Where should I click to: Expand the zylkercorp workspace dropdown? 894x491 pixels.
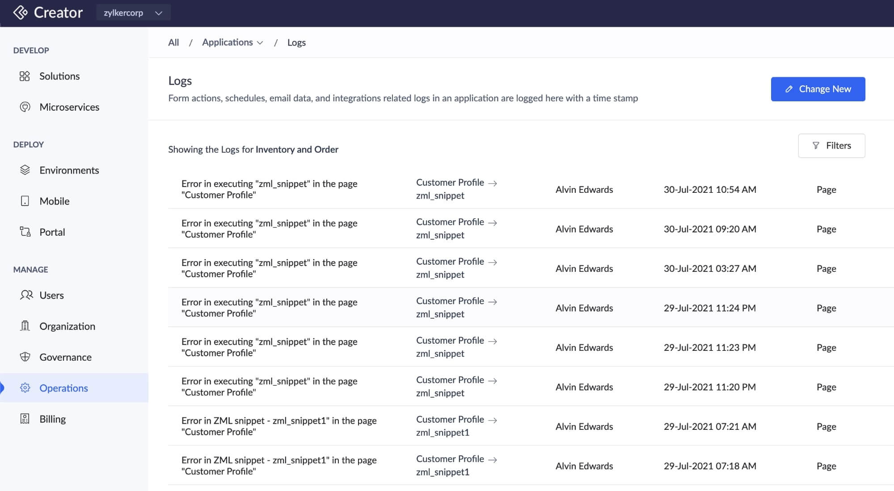click(x=133, y=13)
